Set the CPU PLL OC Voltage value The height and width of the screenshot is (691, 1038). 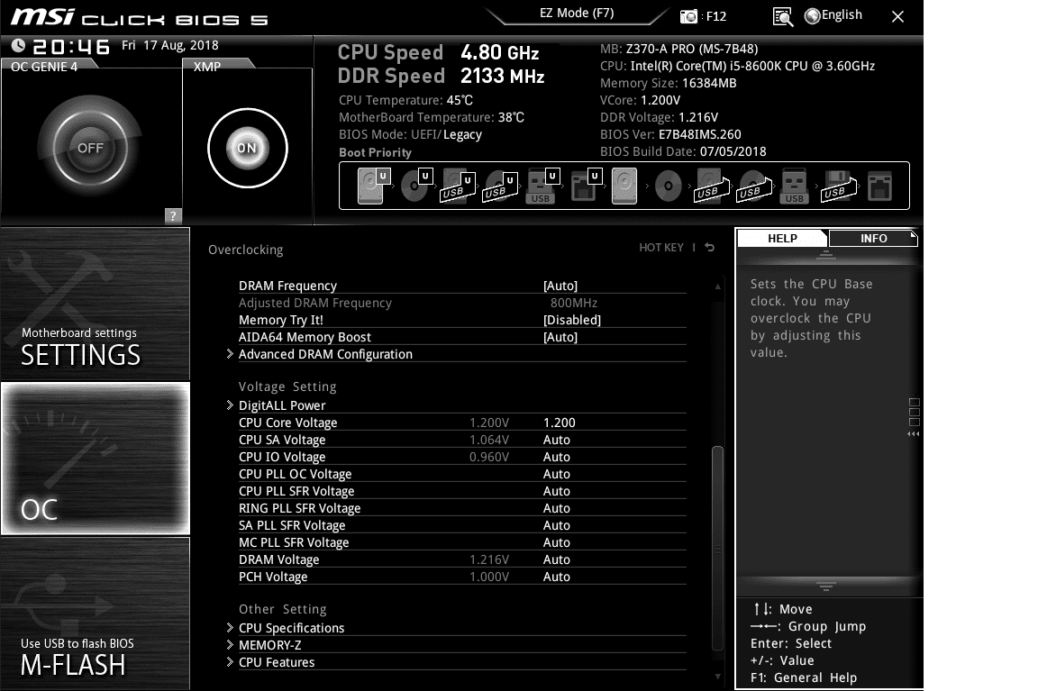coord(557,475)
